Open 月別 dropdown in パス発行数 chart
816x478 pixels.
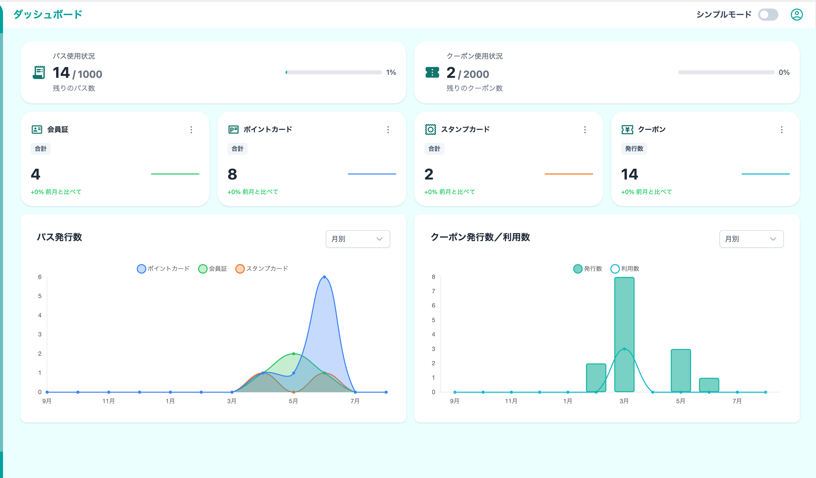point(358,239)
